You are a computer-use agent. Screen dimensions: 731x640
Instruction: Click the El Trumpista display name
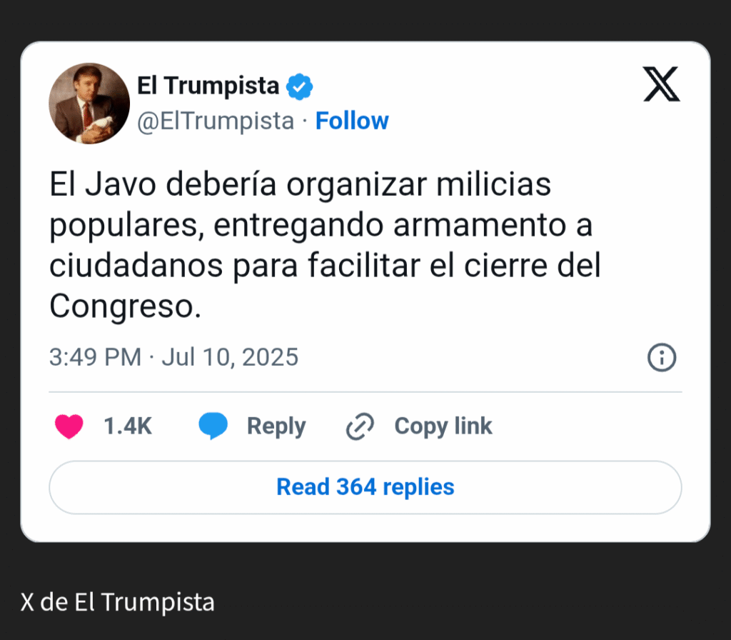pos(208,86)
